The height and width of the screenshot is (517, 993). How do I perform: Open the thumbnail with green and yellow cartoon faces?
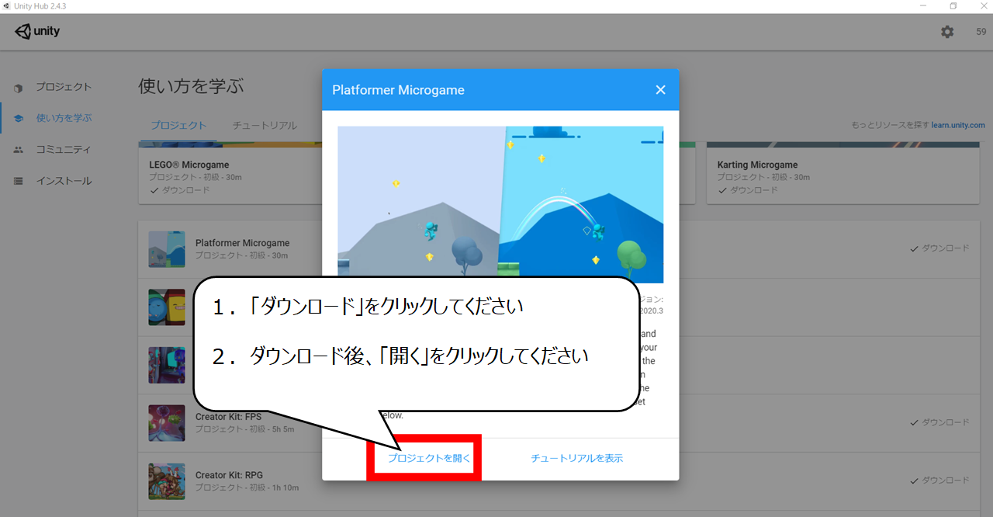pyautogui.click(x=167, y=307)
